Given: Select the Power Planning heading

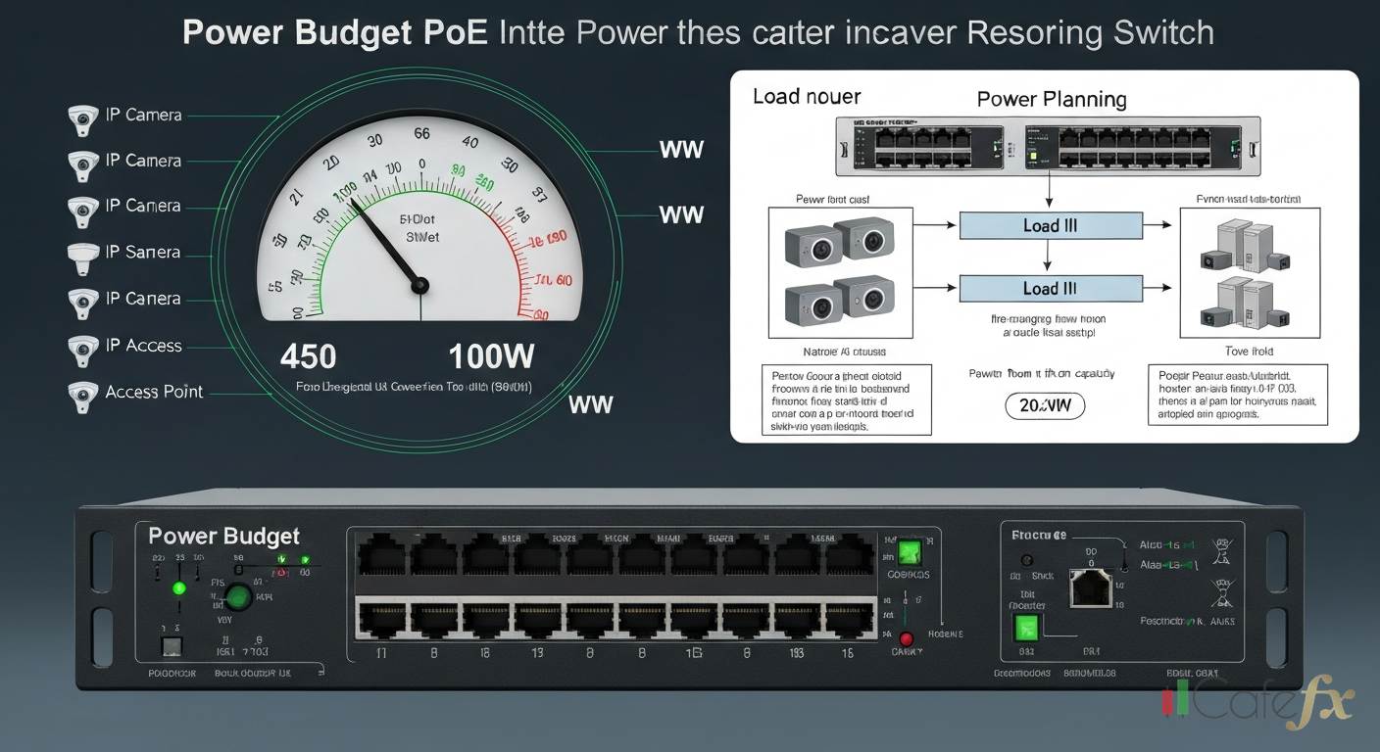Looking at the screenshot, I should (1052, 100).
